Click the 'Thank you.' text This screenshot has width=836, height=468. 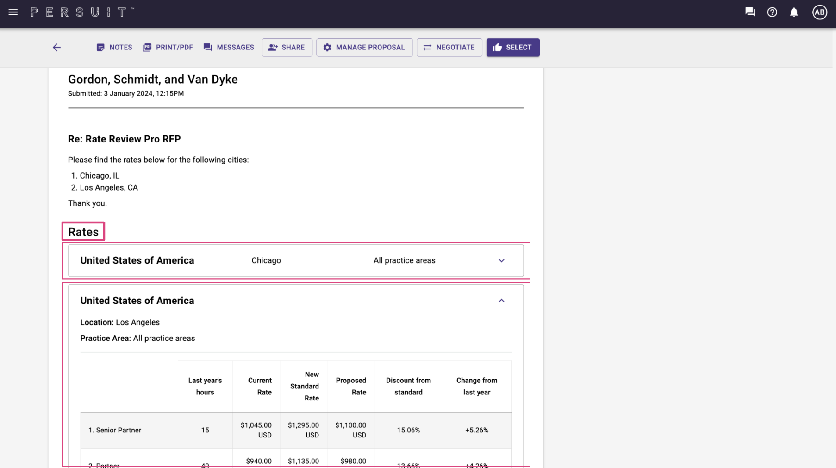87,203
